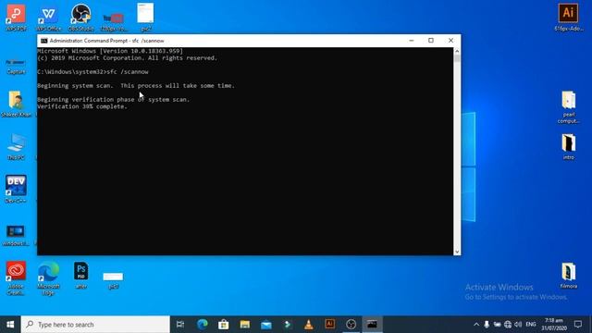This screenshot has width=592, height=333.
Task: Click the 'Beginning verification phase' line
Action: [x=113, y=100]
